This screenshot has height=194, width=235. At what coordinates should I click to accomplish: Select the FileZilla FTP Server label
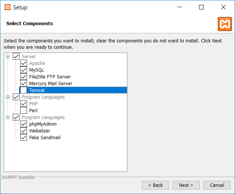point(50,77)
